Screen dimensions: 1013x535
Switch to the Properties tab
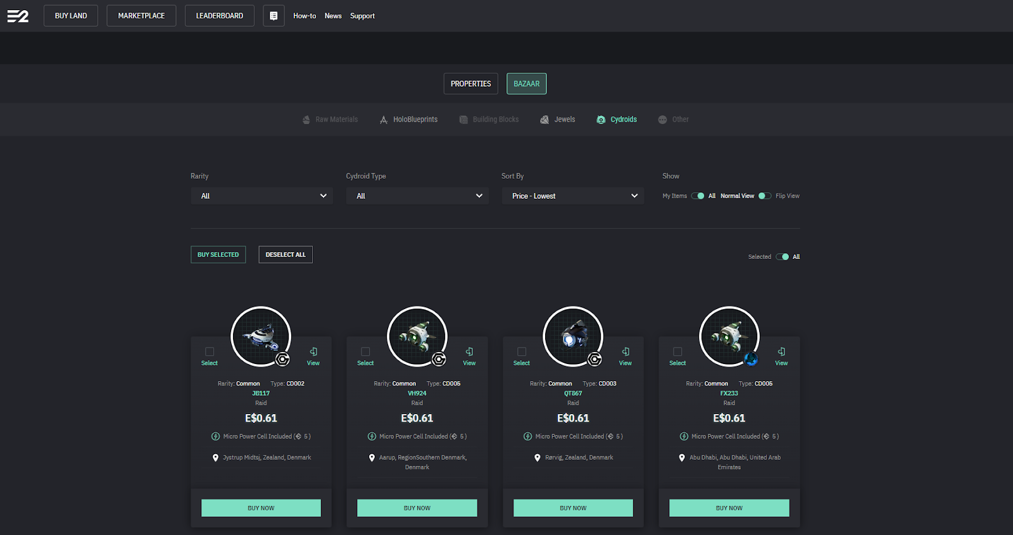470,84
